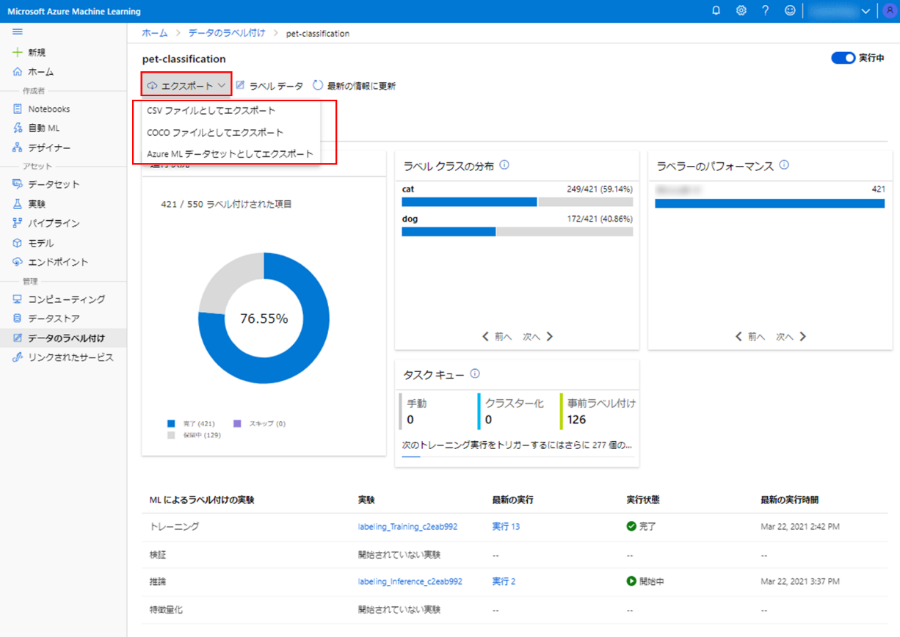Open the 実行 2 run link
Screen dimensions: 900x637
point(504,581)
